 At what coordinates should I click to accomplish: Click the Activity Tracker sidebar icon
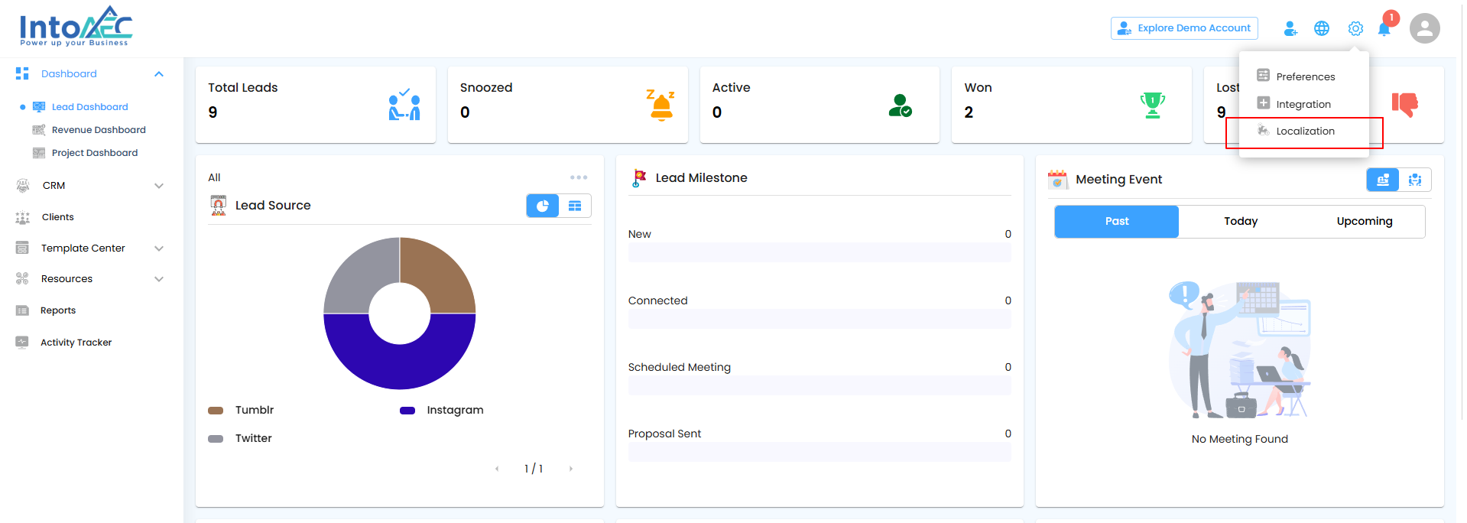pos(22,343)
